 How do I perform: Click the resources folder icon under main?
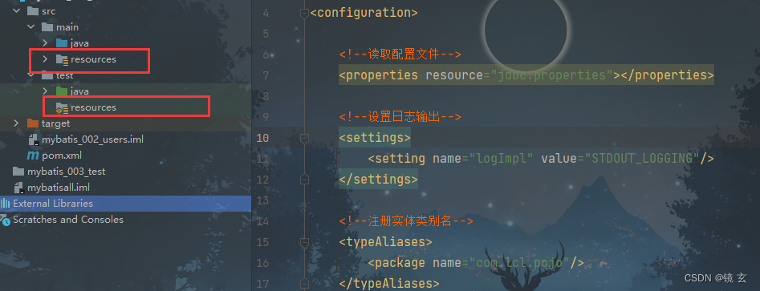(x=62, y=59)
